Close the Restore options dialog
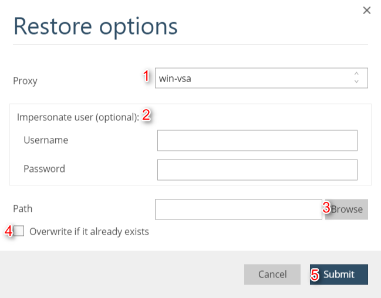 [x=367, y=10]
